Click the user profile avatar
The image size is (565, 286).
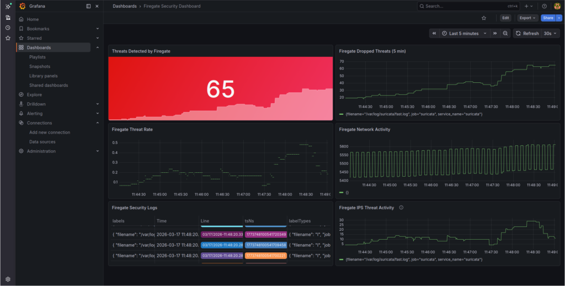tap(557, 6)
